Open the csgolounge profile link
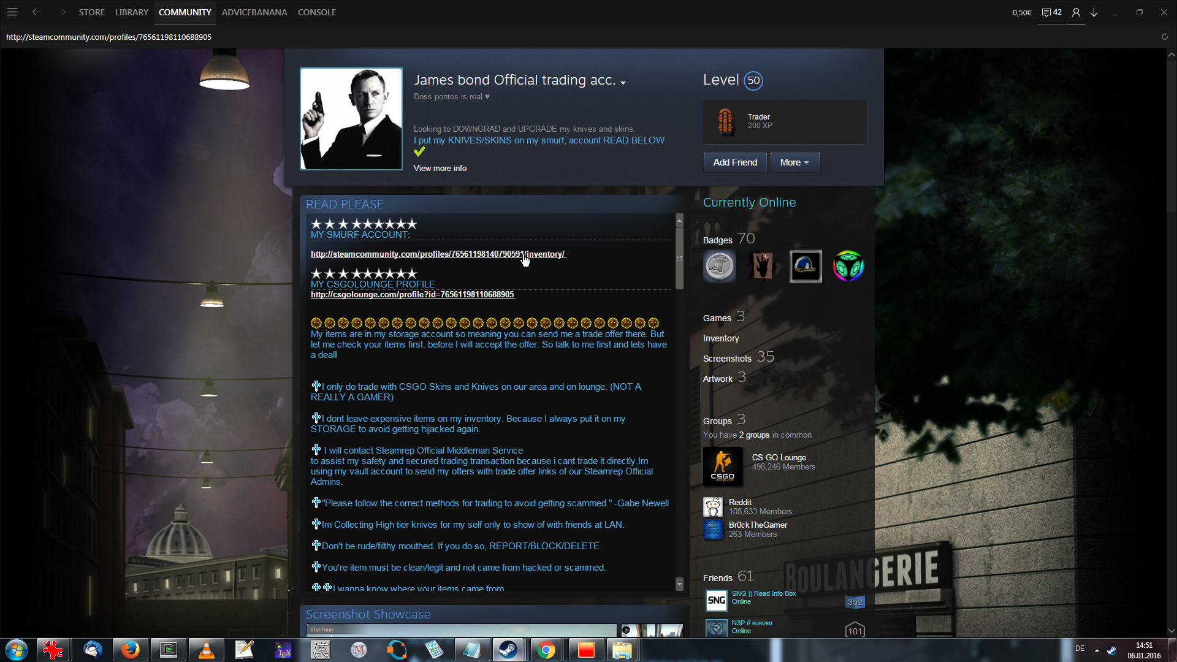The height and width of the screenshot is (662, 1177). click(x=412, y=295)
